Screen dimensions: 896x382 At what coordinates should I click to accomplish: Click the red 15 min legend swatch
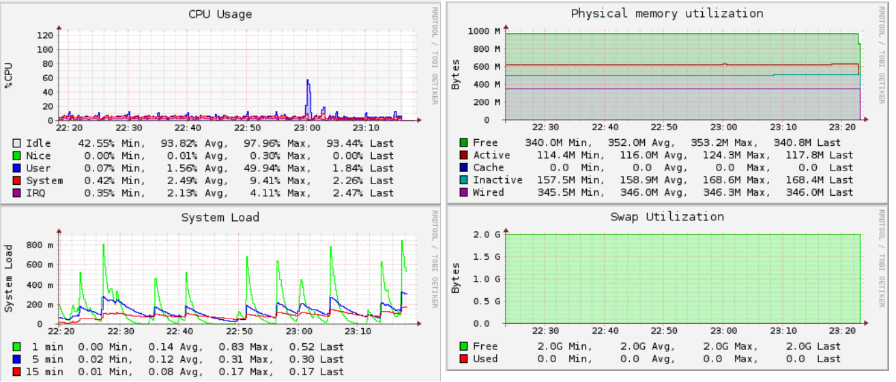point(16,371)
